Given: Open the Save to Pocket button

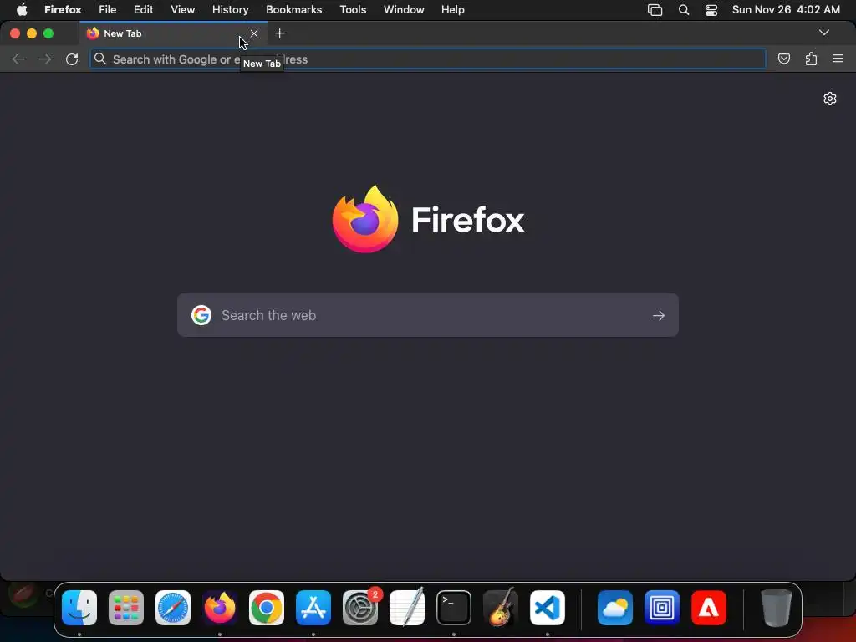Looking at the screenshot, I should coord(784,59).
